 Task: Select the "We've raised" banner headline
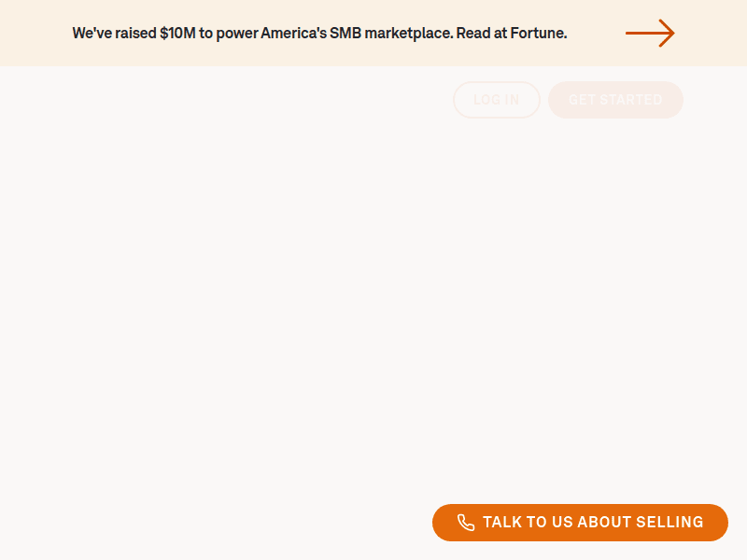[x=114, y=34]
